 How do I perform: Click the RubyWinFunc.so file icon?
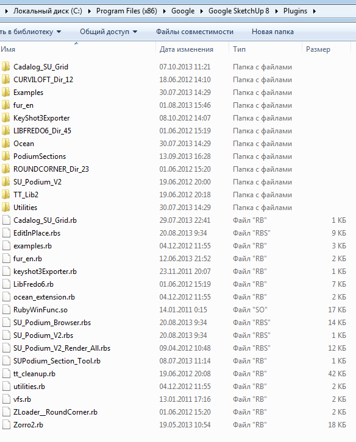6,309
